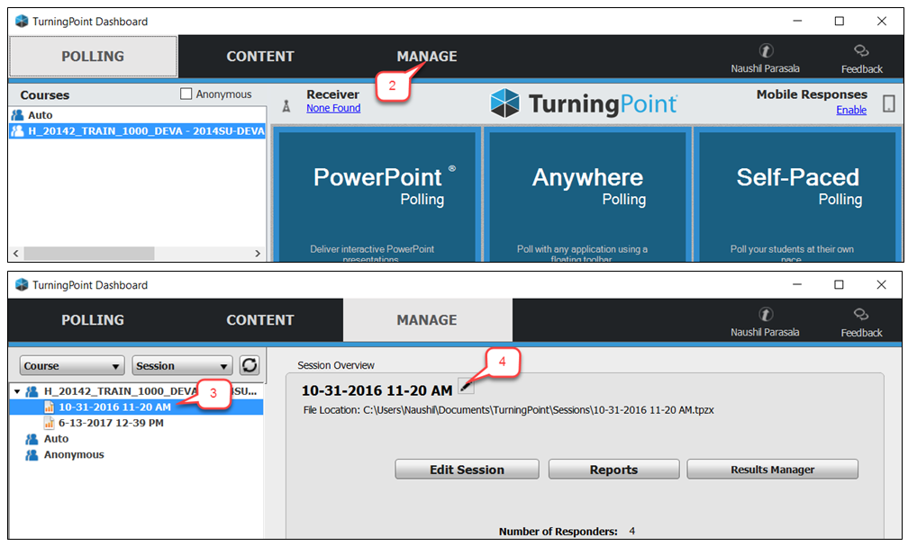Click the TurningPoint logo in upper window
This screenshot has width=908, height=546.
pyautogui.click(x=583, y=103)
